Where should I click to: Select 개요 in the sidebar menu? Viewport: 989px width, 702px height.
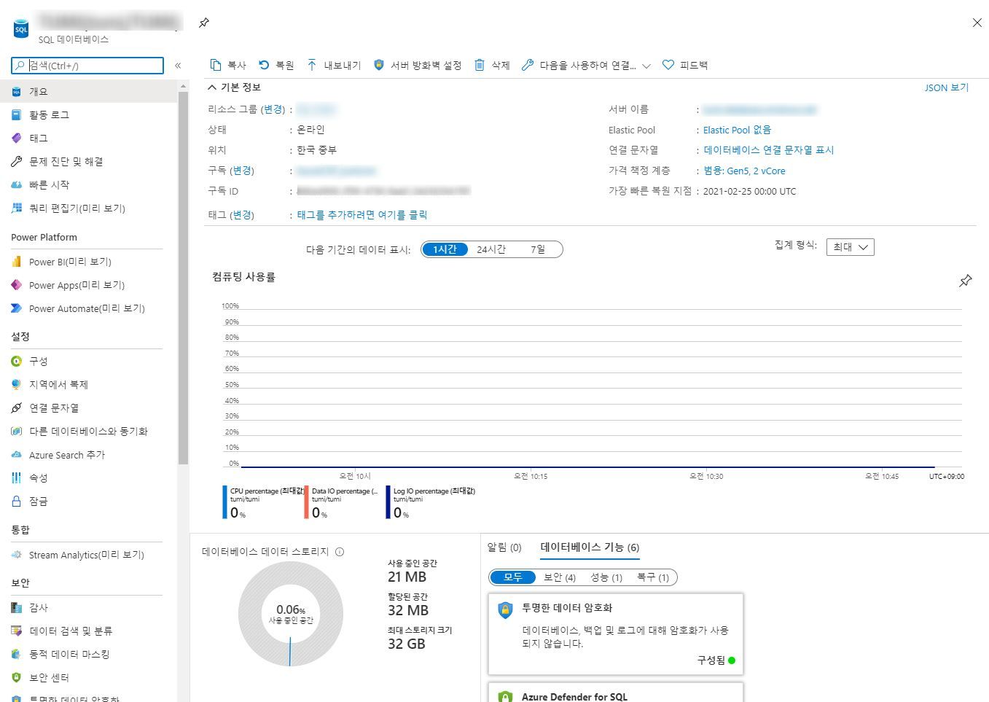[89, 91]
